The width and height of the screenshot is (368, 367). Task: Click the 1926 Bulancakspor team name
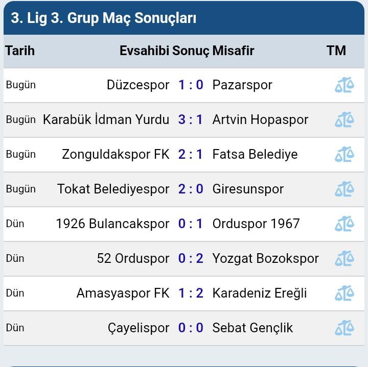(112, 224)
